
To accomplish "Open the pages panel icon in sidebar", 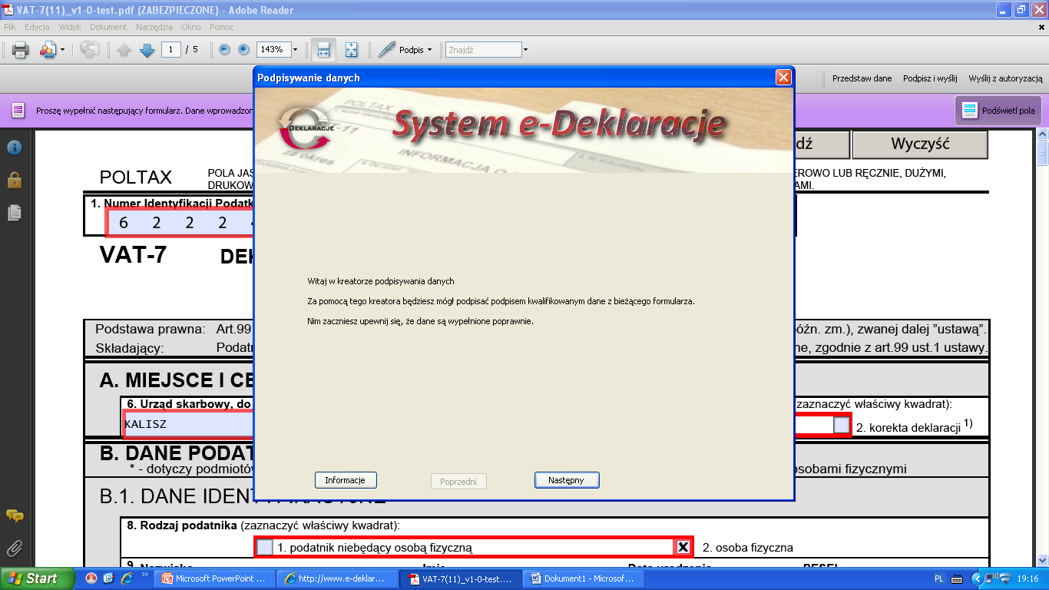I will click(x=15, y=213).
